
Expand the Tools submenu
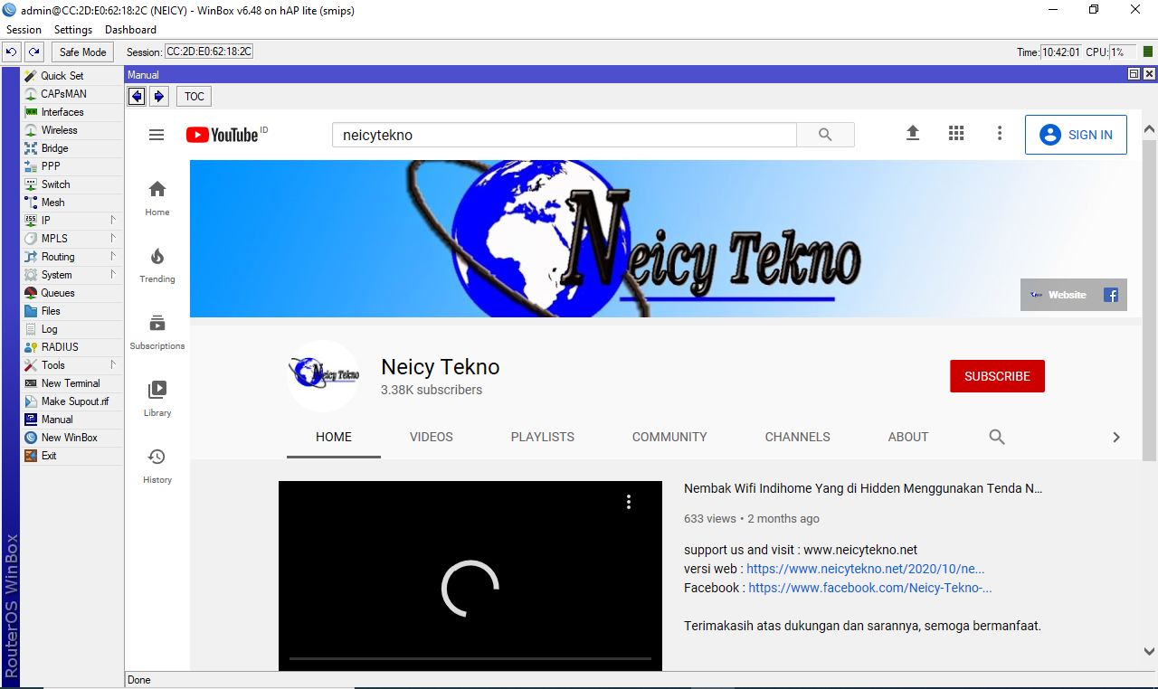[71, 365]
